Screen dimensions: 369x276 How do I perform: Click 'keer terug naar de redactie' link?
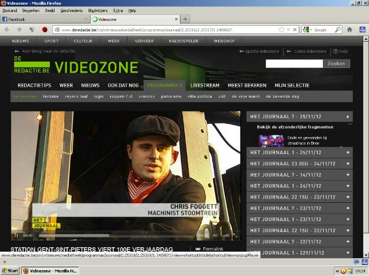45,51
